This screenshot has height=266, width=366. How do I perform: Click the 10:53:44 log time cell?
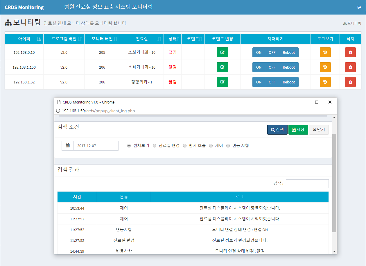(77, 208)
